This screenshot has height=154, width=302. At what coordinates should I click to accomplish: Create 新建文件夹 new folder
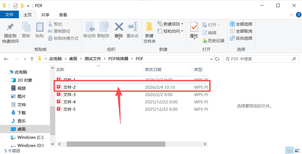pos(149,33)
